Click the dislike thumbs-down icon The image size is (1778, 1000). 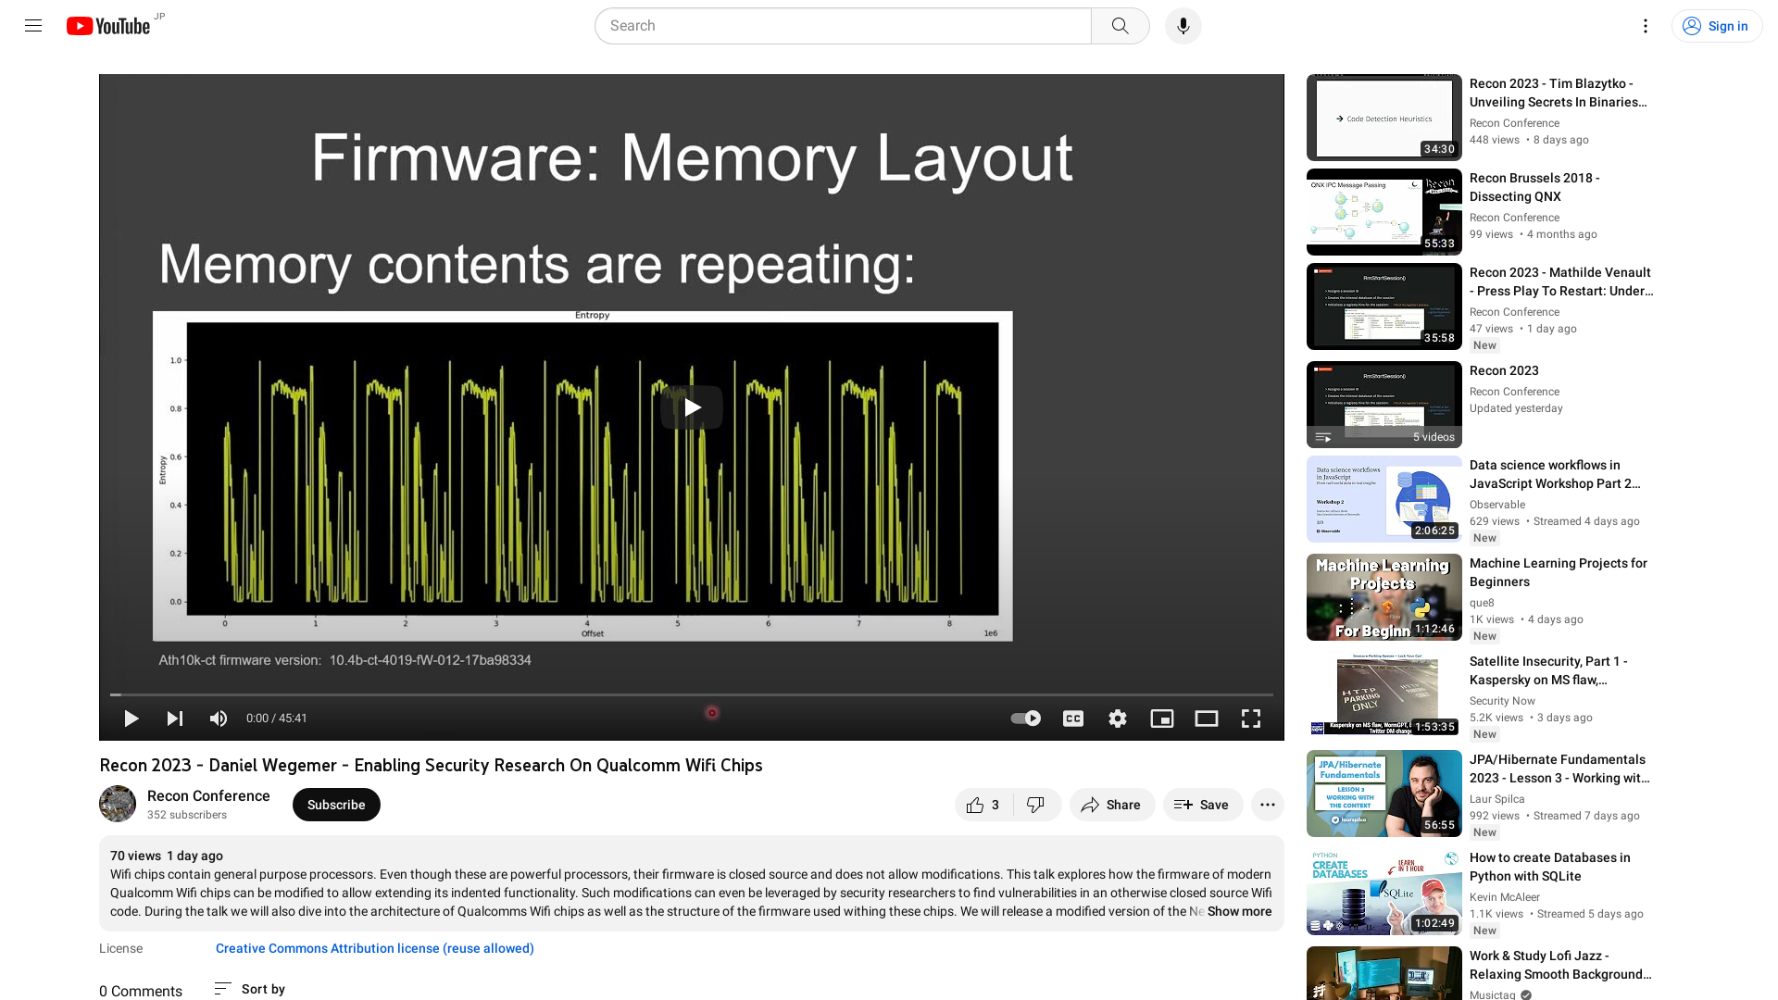[1034, 804]
